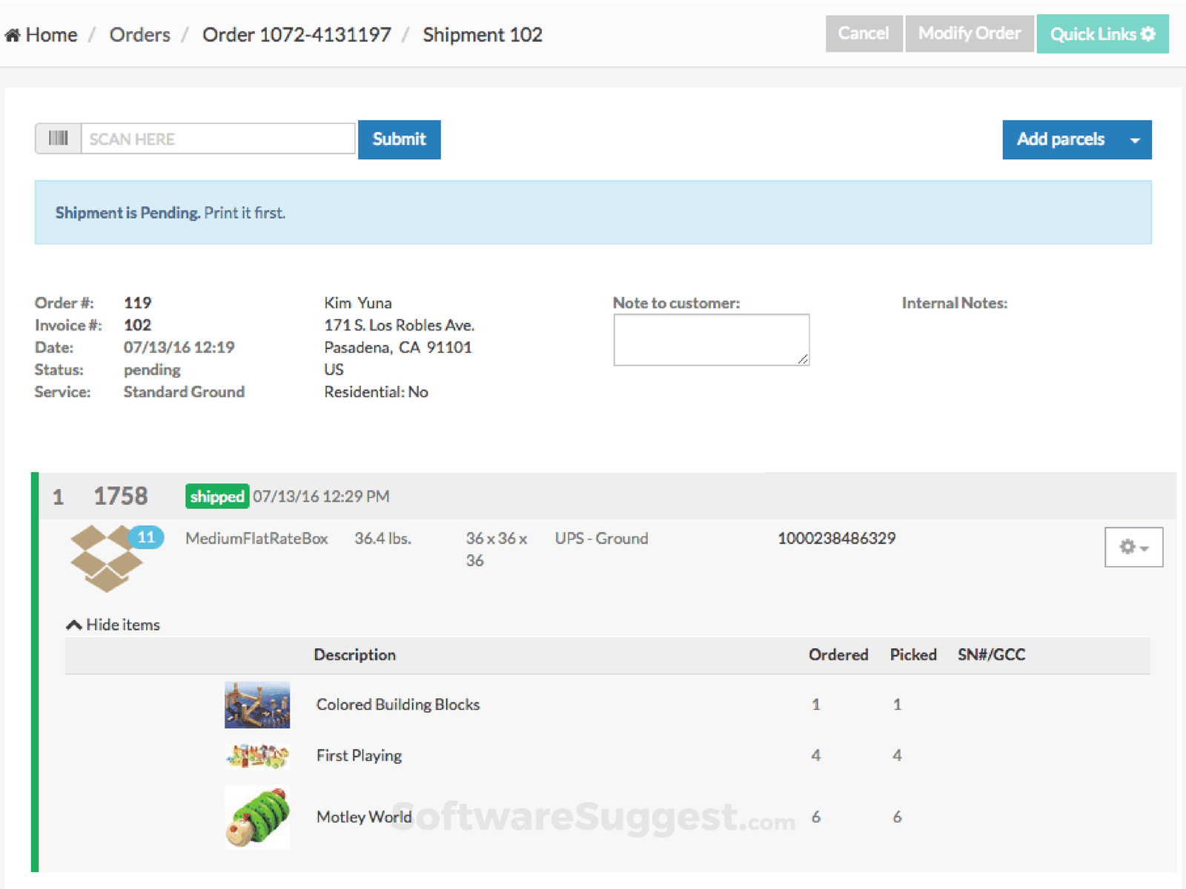Image resolution: width=1186 pixels, height=889 pixels.
Task: Click the Motley World product image
Action: pos(257,817)
